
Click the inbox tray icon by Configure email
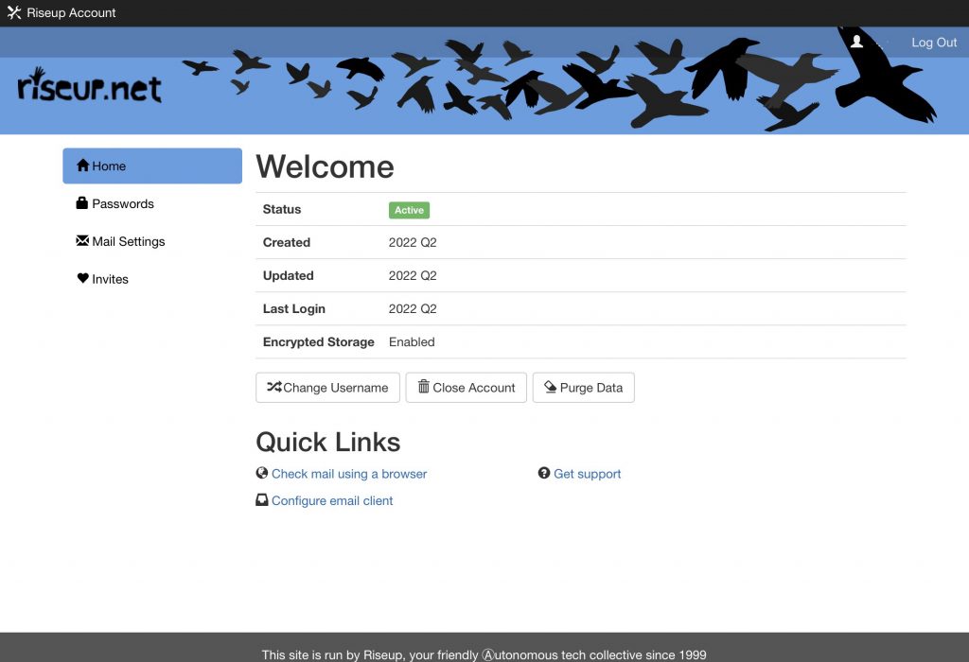point(262,500)
